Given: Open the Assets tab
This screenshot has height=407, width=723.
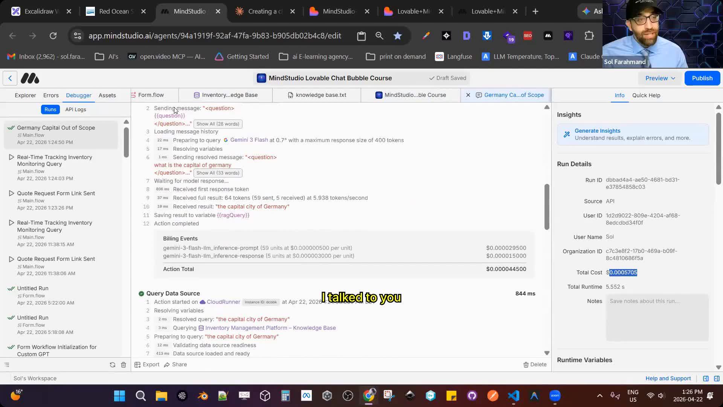Looking at the screenshot, I should coord(107,95).
